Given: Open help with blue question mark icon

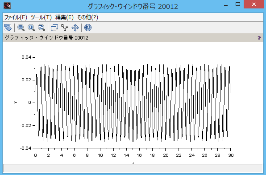Looking at the screenshot, I should (88, 28).
